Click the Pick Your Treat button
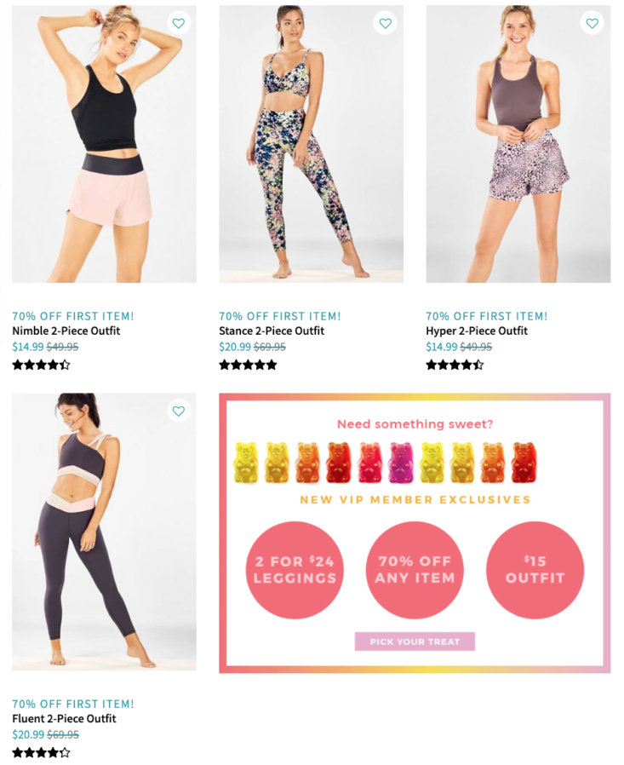The width and height of the screenshot is (624, 765). tap(415, 641)
